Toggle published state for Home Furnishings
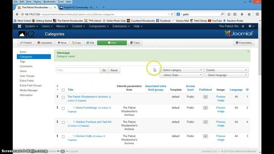 (x=205, y=108)
